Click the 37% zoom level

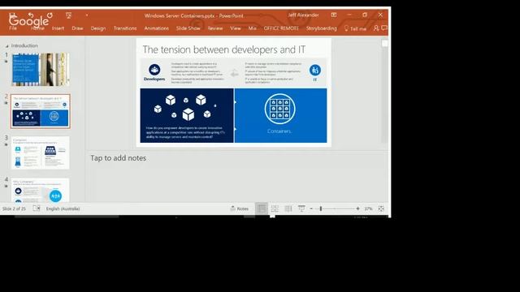[368, 209]
